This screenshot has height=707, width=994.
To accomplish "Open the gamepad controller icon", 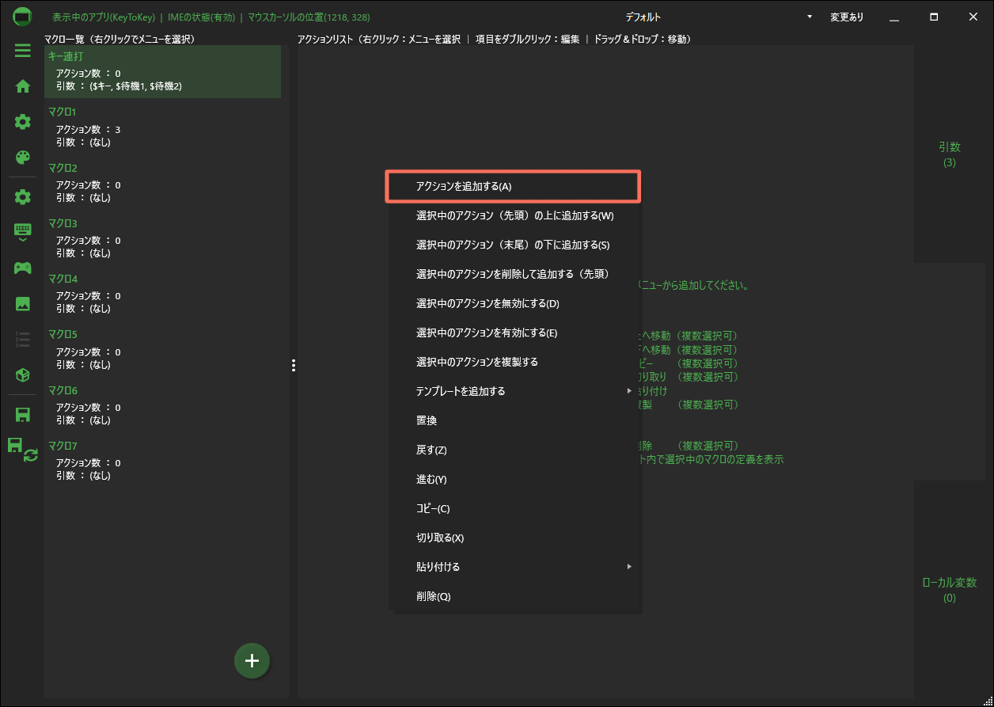I will tap(23, 268).
